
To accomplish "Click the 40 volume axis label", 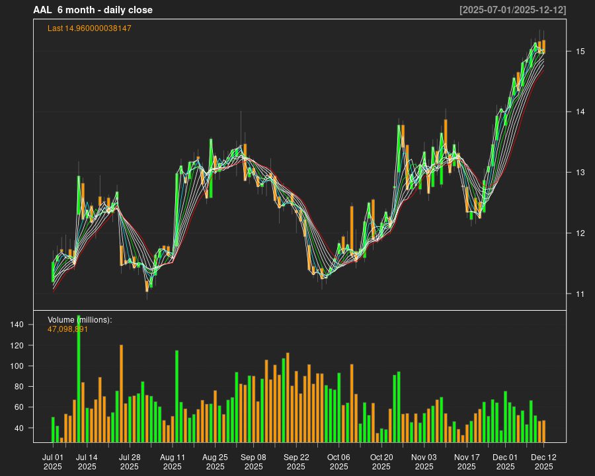I will [x=38, y=428].
